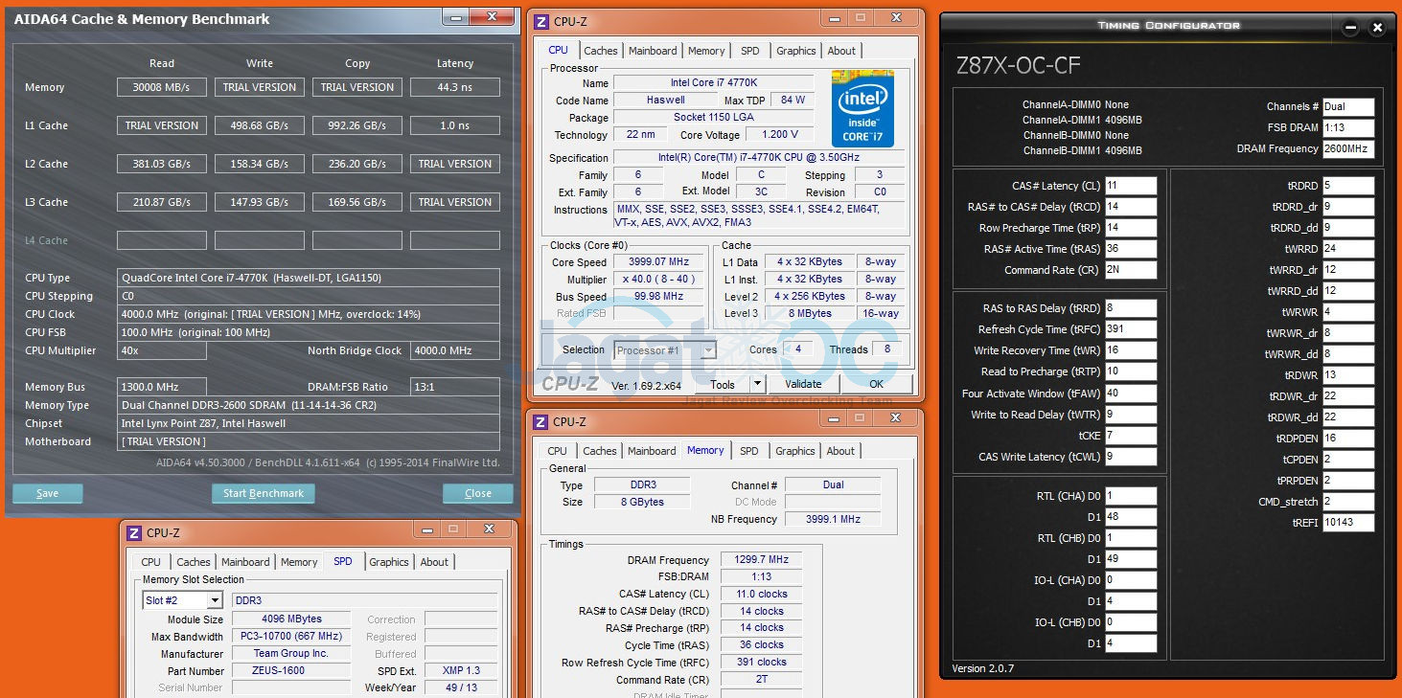Click the Validate button in CPU-Z
Image resolution: width=1402 pixels, height=698 pixels.
[x=803, y=384]
